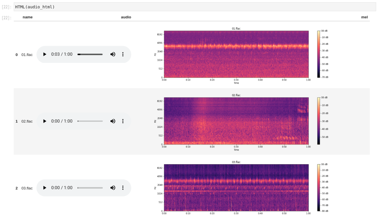This screenshot has height=215, width=379.
Task: Click the 02.flac spectrogram title
Action: point(236,95)
